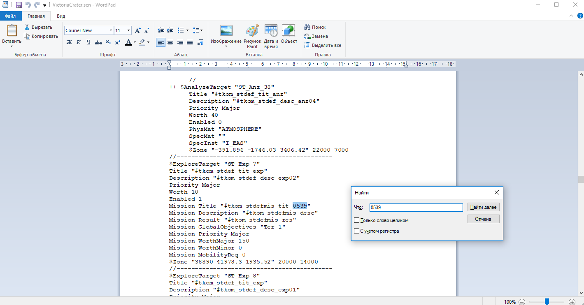
Task: Increase font size with the grow font icon
Action: [138, 30]
